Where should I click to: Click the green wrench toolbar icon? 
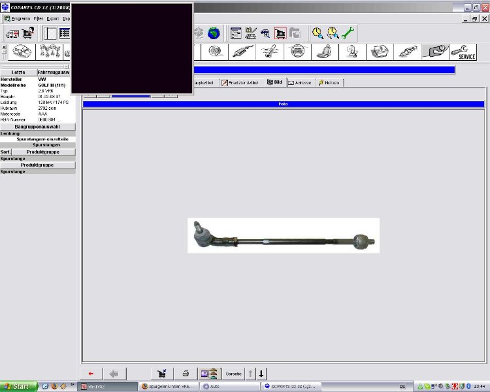tap(347, 33)
